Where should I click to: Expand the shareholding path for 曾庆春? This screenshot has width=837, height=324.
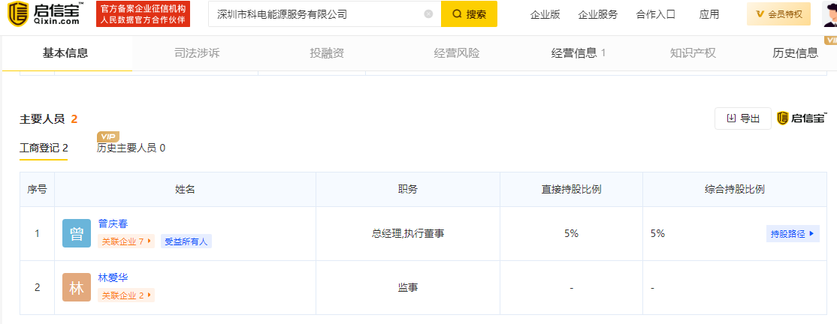[x=792, y=234]
